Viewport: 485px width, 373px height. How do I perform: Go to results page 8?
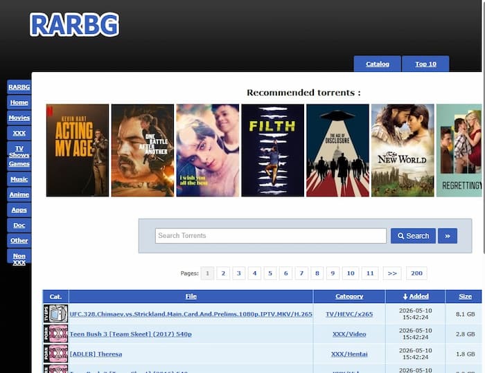pyautogui.click(x=317, y=273)
